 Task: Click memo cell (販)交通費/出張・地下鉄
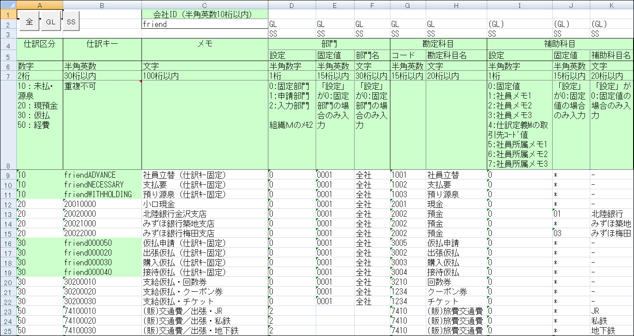(205, 331)
